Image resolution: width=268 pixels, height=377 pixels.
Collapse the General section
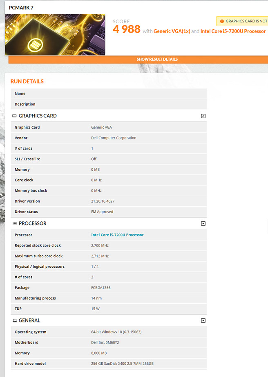[x=203, y=320]
